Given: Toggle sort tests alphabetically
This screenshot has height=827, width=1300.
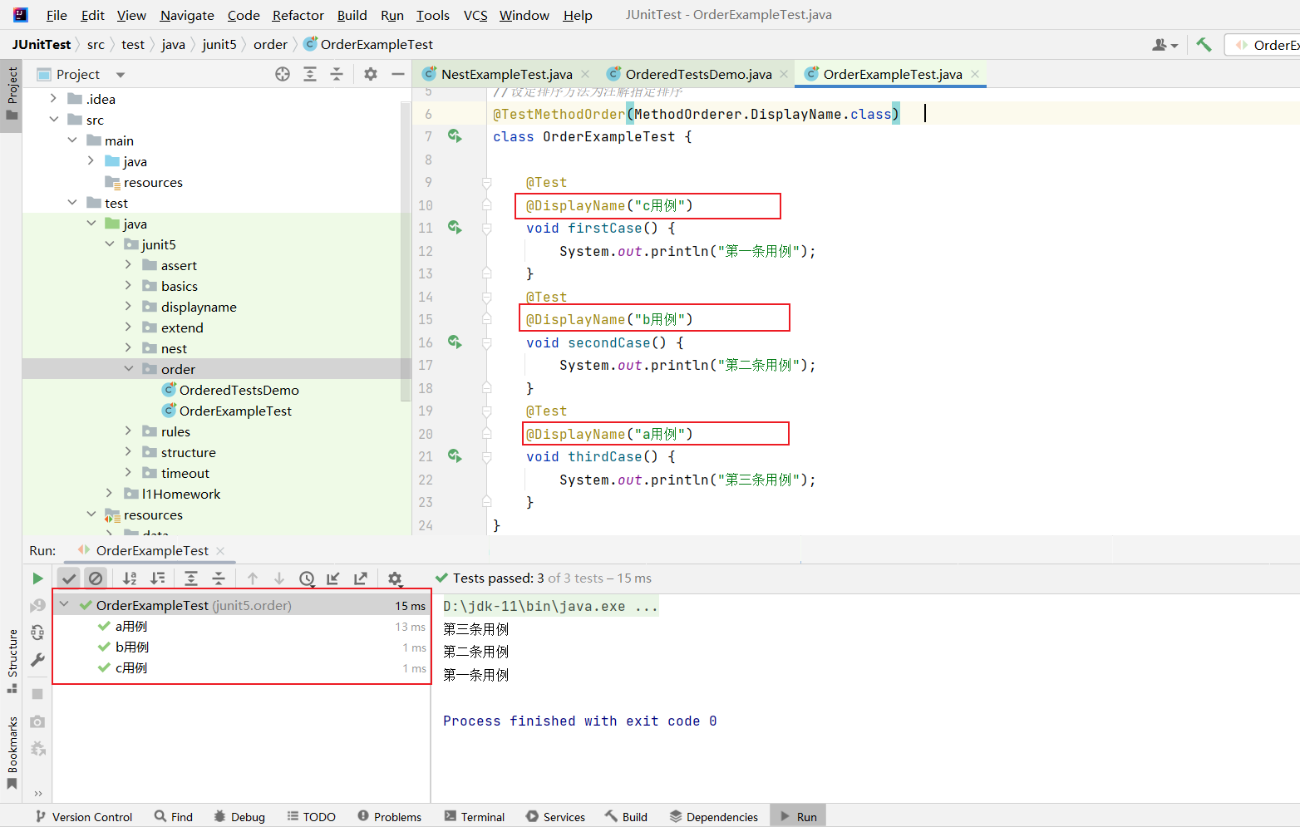Looking at the screenshot, I should pyautogui.click(x=130, y=578).
